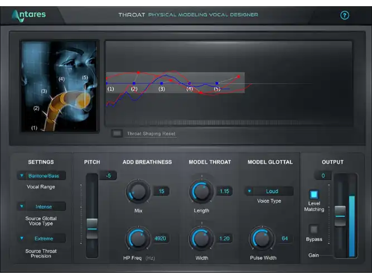Click blue throat point (2) in the graph
Screen dimensions: 372x279
pyautogui.click(x=134, y=83)
